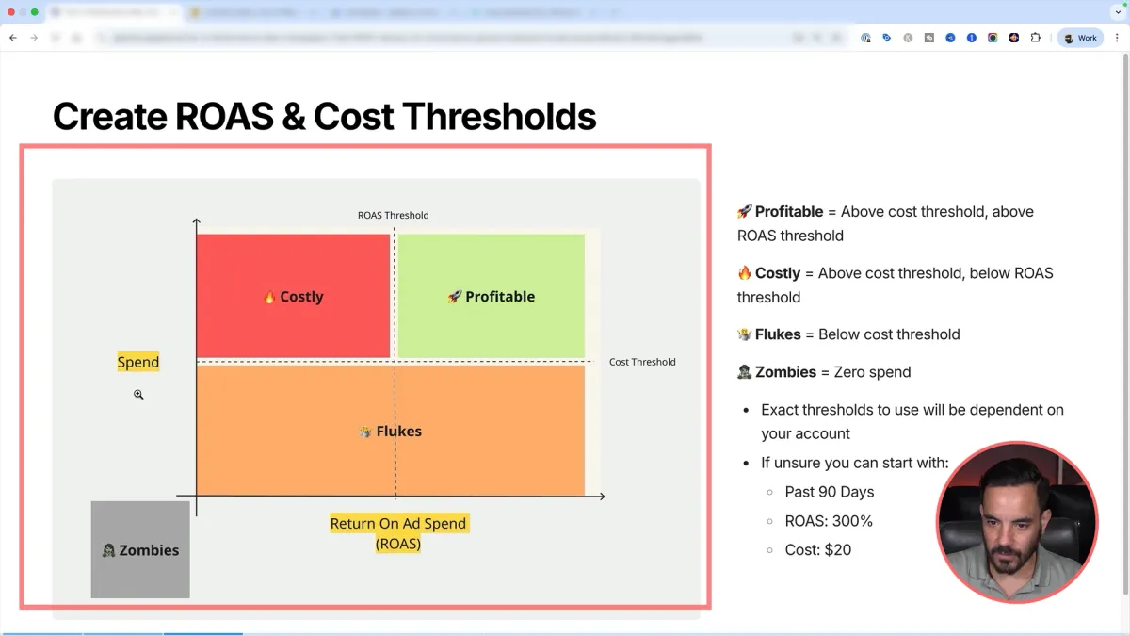Open the blue tag extension icon
This screenshot has height=636, width=1130.
[x=886, y=38]
